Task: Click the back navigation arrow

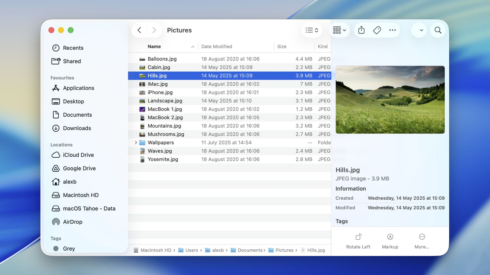Action: pyautogui.click(x=139, y=30)
